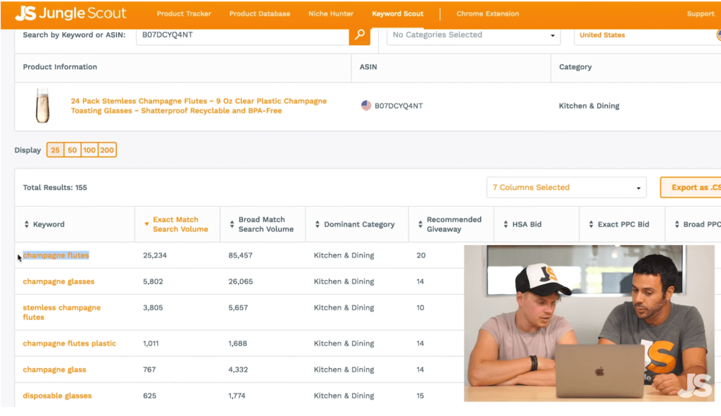Click exact volume 25,234 cell

(x=154, y=255)
